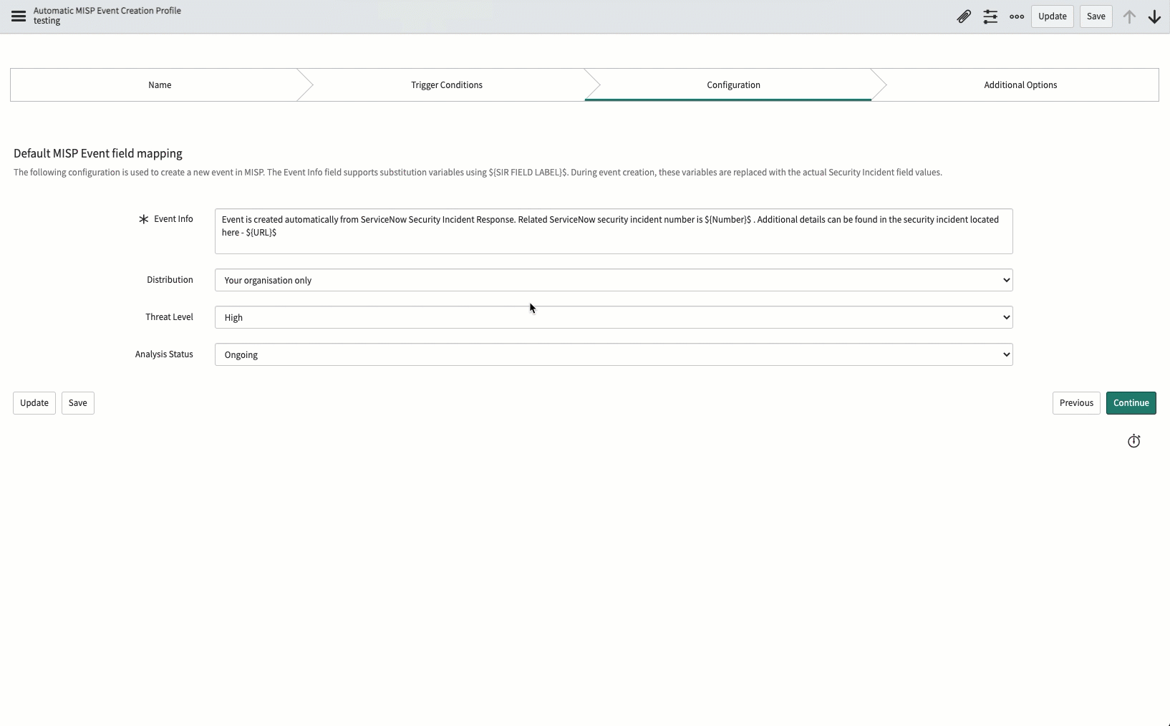Open the Distribution dropdown
The width and height of the screenshot is (1170, 726).
tap(614, 280)
